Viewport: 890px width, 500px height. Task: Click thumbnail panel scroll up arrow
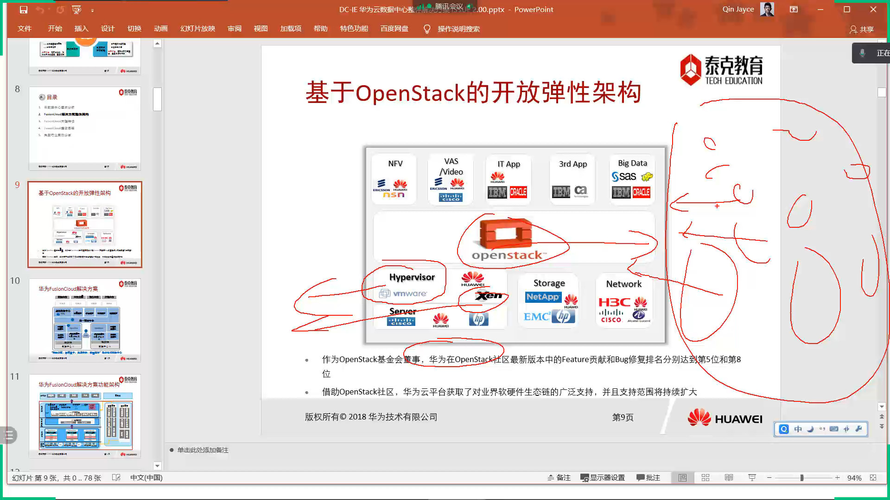pyautogui.click(x=158, y=44)
